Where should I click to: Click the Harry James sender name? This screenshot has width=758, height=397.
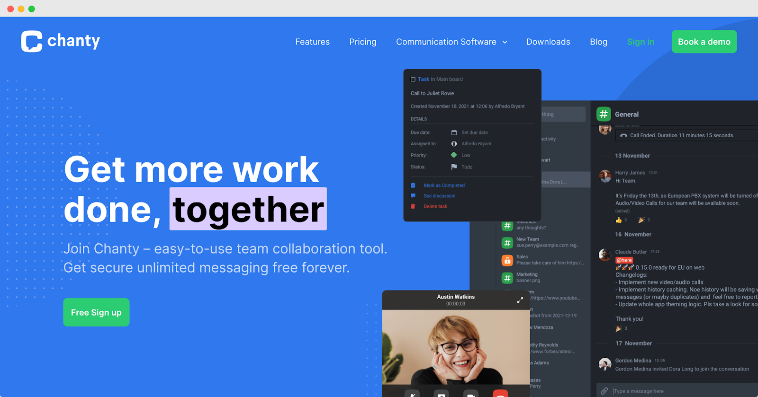click(x=630, y=173)
